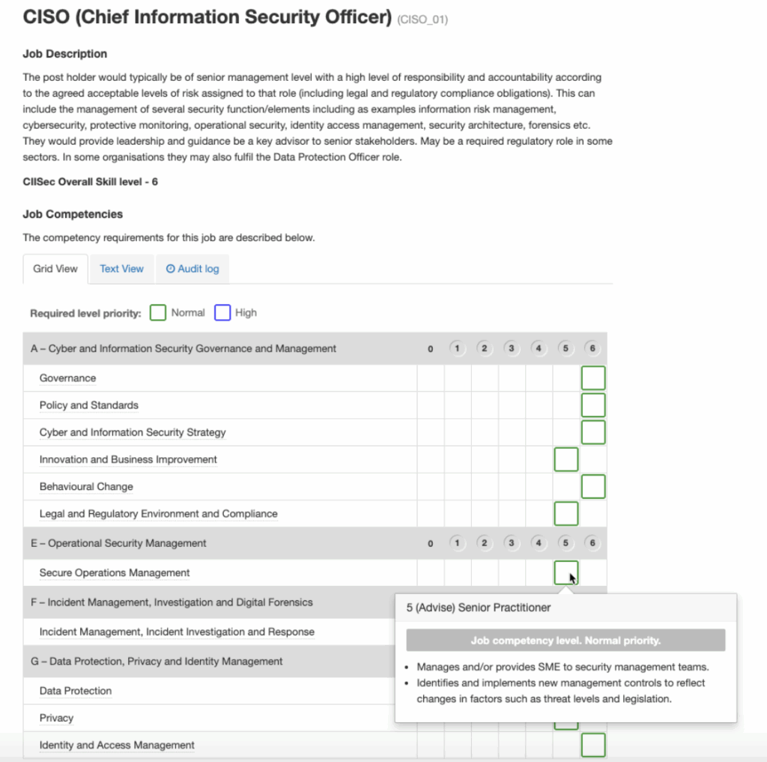This screenshot has width=767, height=762.
Task: Click the Behavioural Change competency label
Action: tap(86, 486)
